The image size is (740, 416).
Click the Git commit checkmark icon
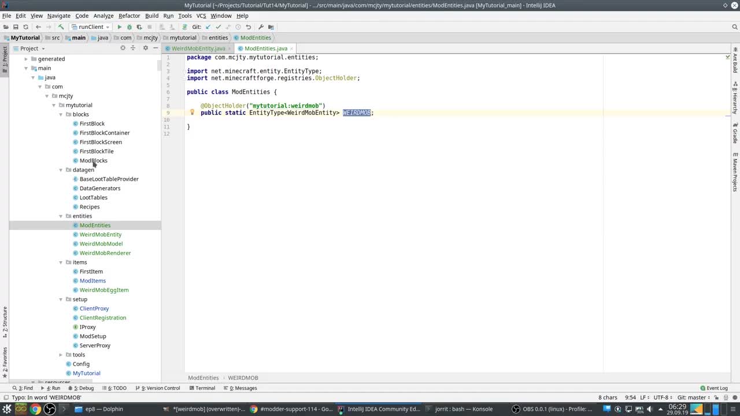(x=218, y=27)
